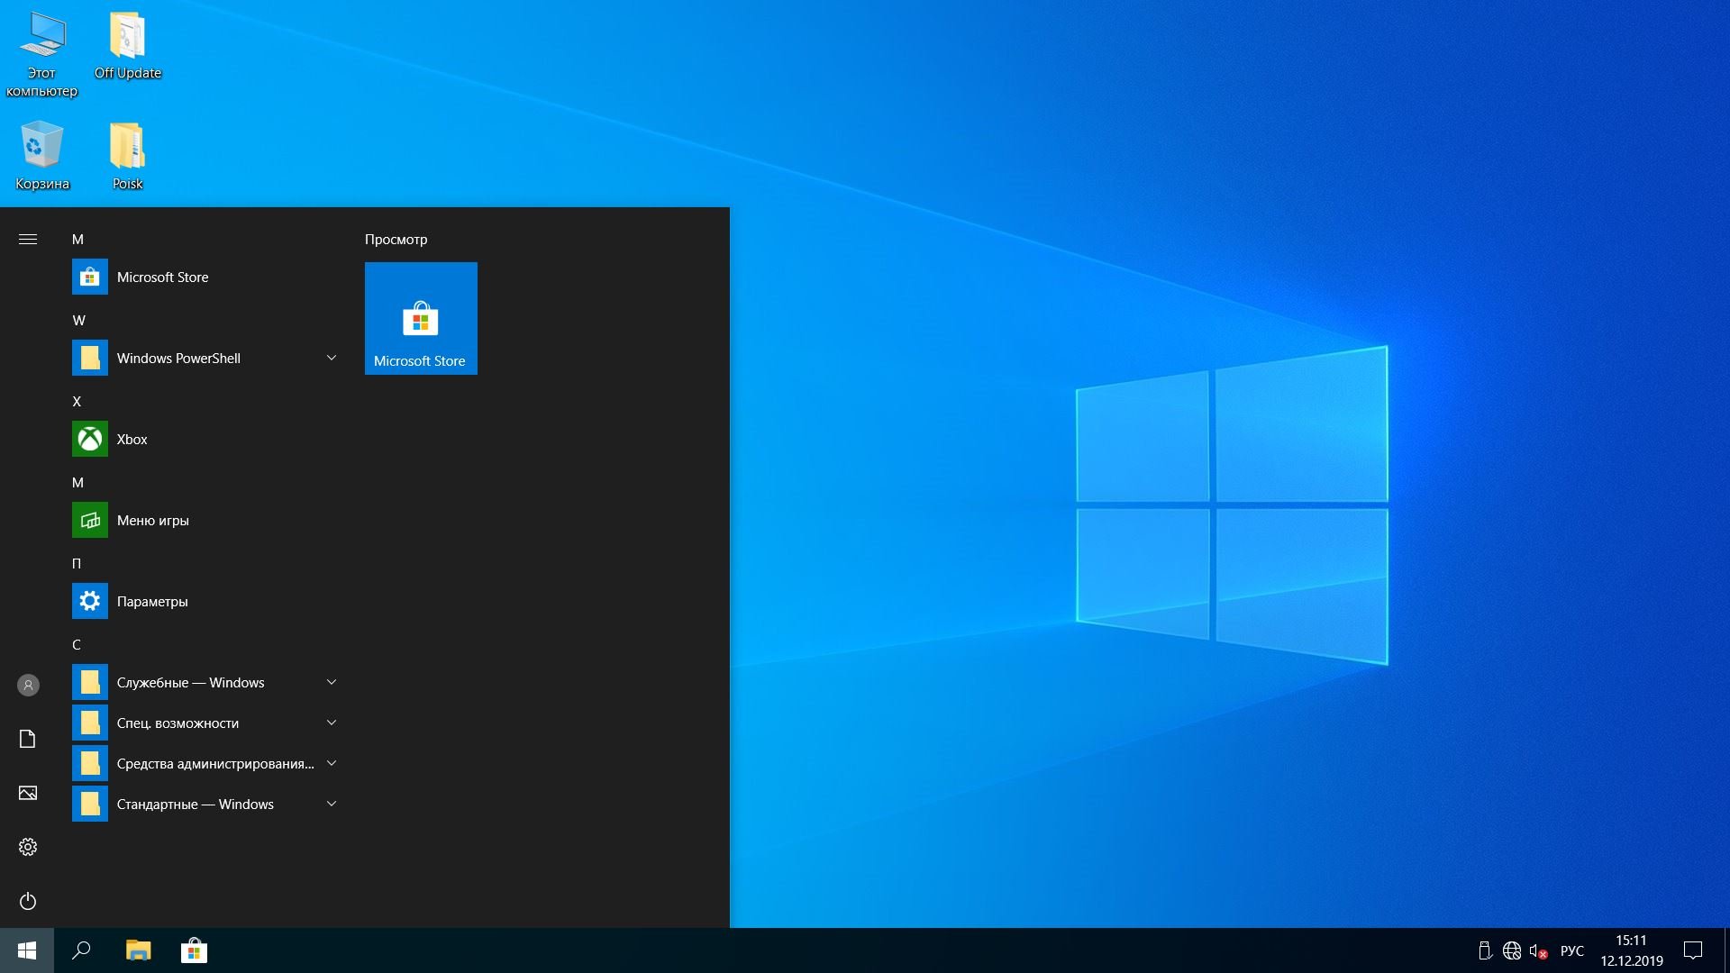The image size is (1730, 973).
Task: Toggle speaker/sound icon in taskbar
Action: coord(1543,950)
